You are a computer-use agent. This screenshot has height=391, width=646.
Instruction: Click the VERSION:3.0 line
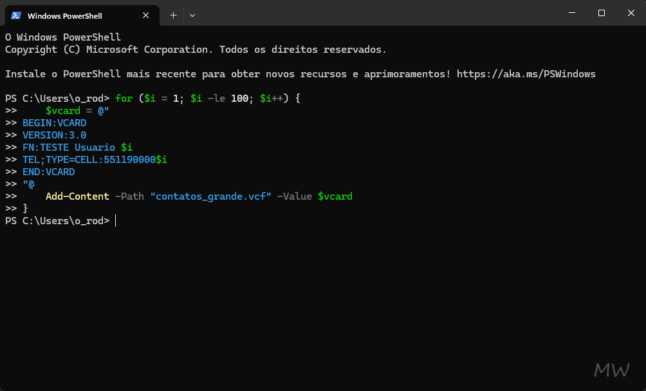(x=55, y=135)
